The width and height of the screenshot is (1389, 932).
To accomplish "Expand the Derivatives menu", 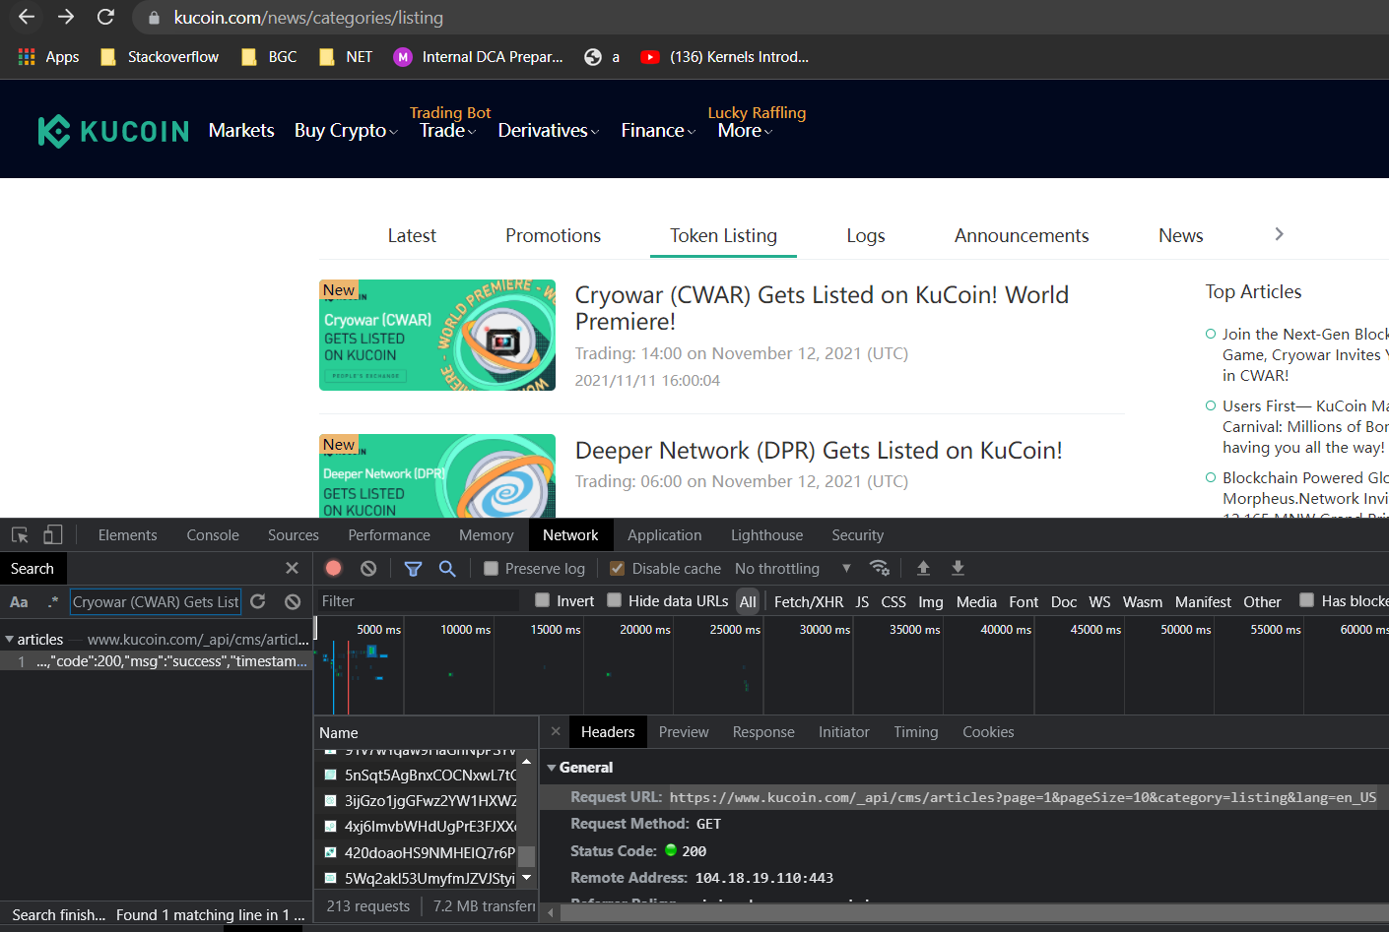I will coord(548,130).
